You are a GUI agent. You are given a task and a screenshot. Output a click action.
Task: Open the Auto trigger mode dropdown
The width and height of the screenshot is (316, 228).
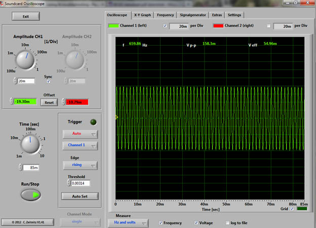[x=80, y=134]
